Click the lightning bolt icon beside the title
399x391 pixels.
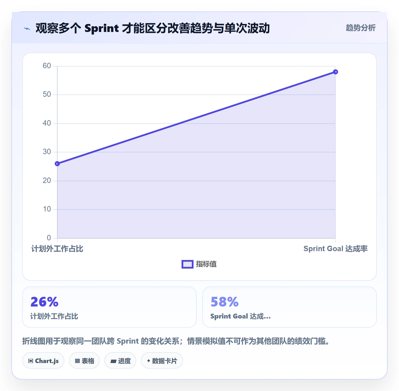pyautogui.click(x=27, y=29)
